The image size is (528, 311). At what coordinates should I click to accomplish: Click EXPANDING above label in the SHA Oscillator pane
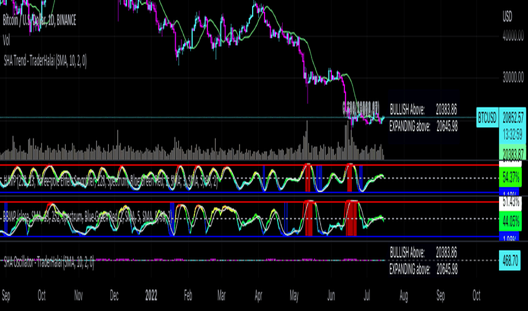click(410, 269)
